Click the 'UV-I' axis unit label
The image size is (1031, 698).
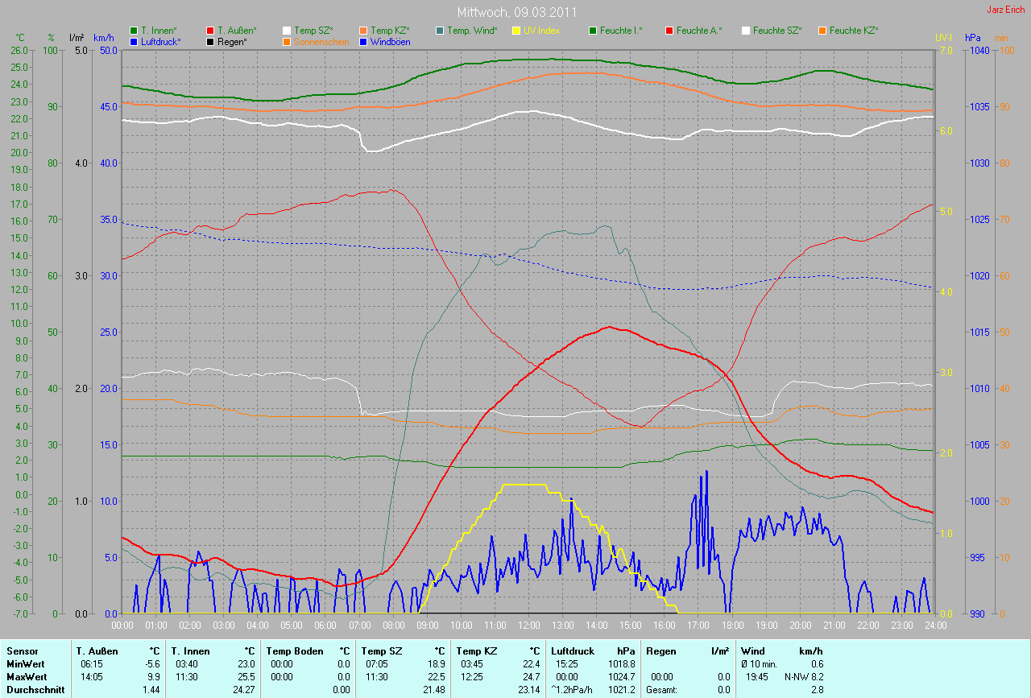(942, 38)
